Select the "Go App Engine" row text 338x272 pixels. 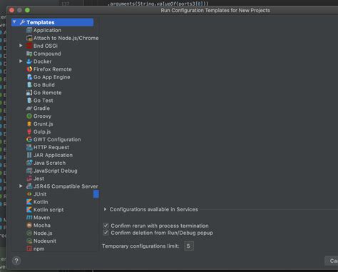point(52,77)
